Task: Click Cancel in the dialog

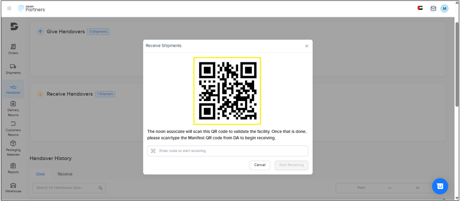Action: coord(260,165)
